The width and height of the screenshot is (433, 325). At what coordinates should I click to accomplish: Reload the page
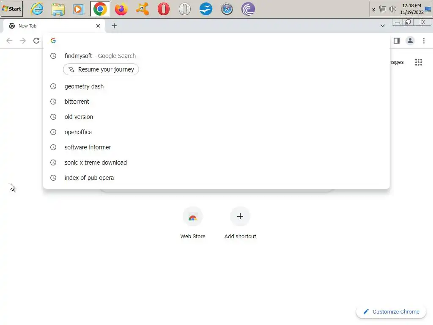pos(36,41)
